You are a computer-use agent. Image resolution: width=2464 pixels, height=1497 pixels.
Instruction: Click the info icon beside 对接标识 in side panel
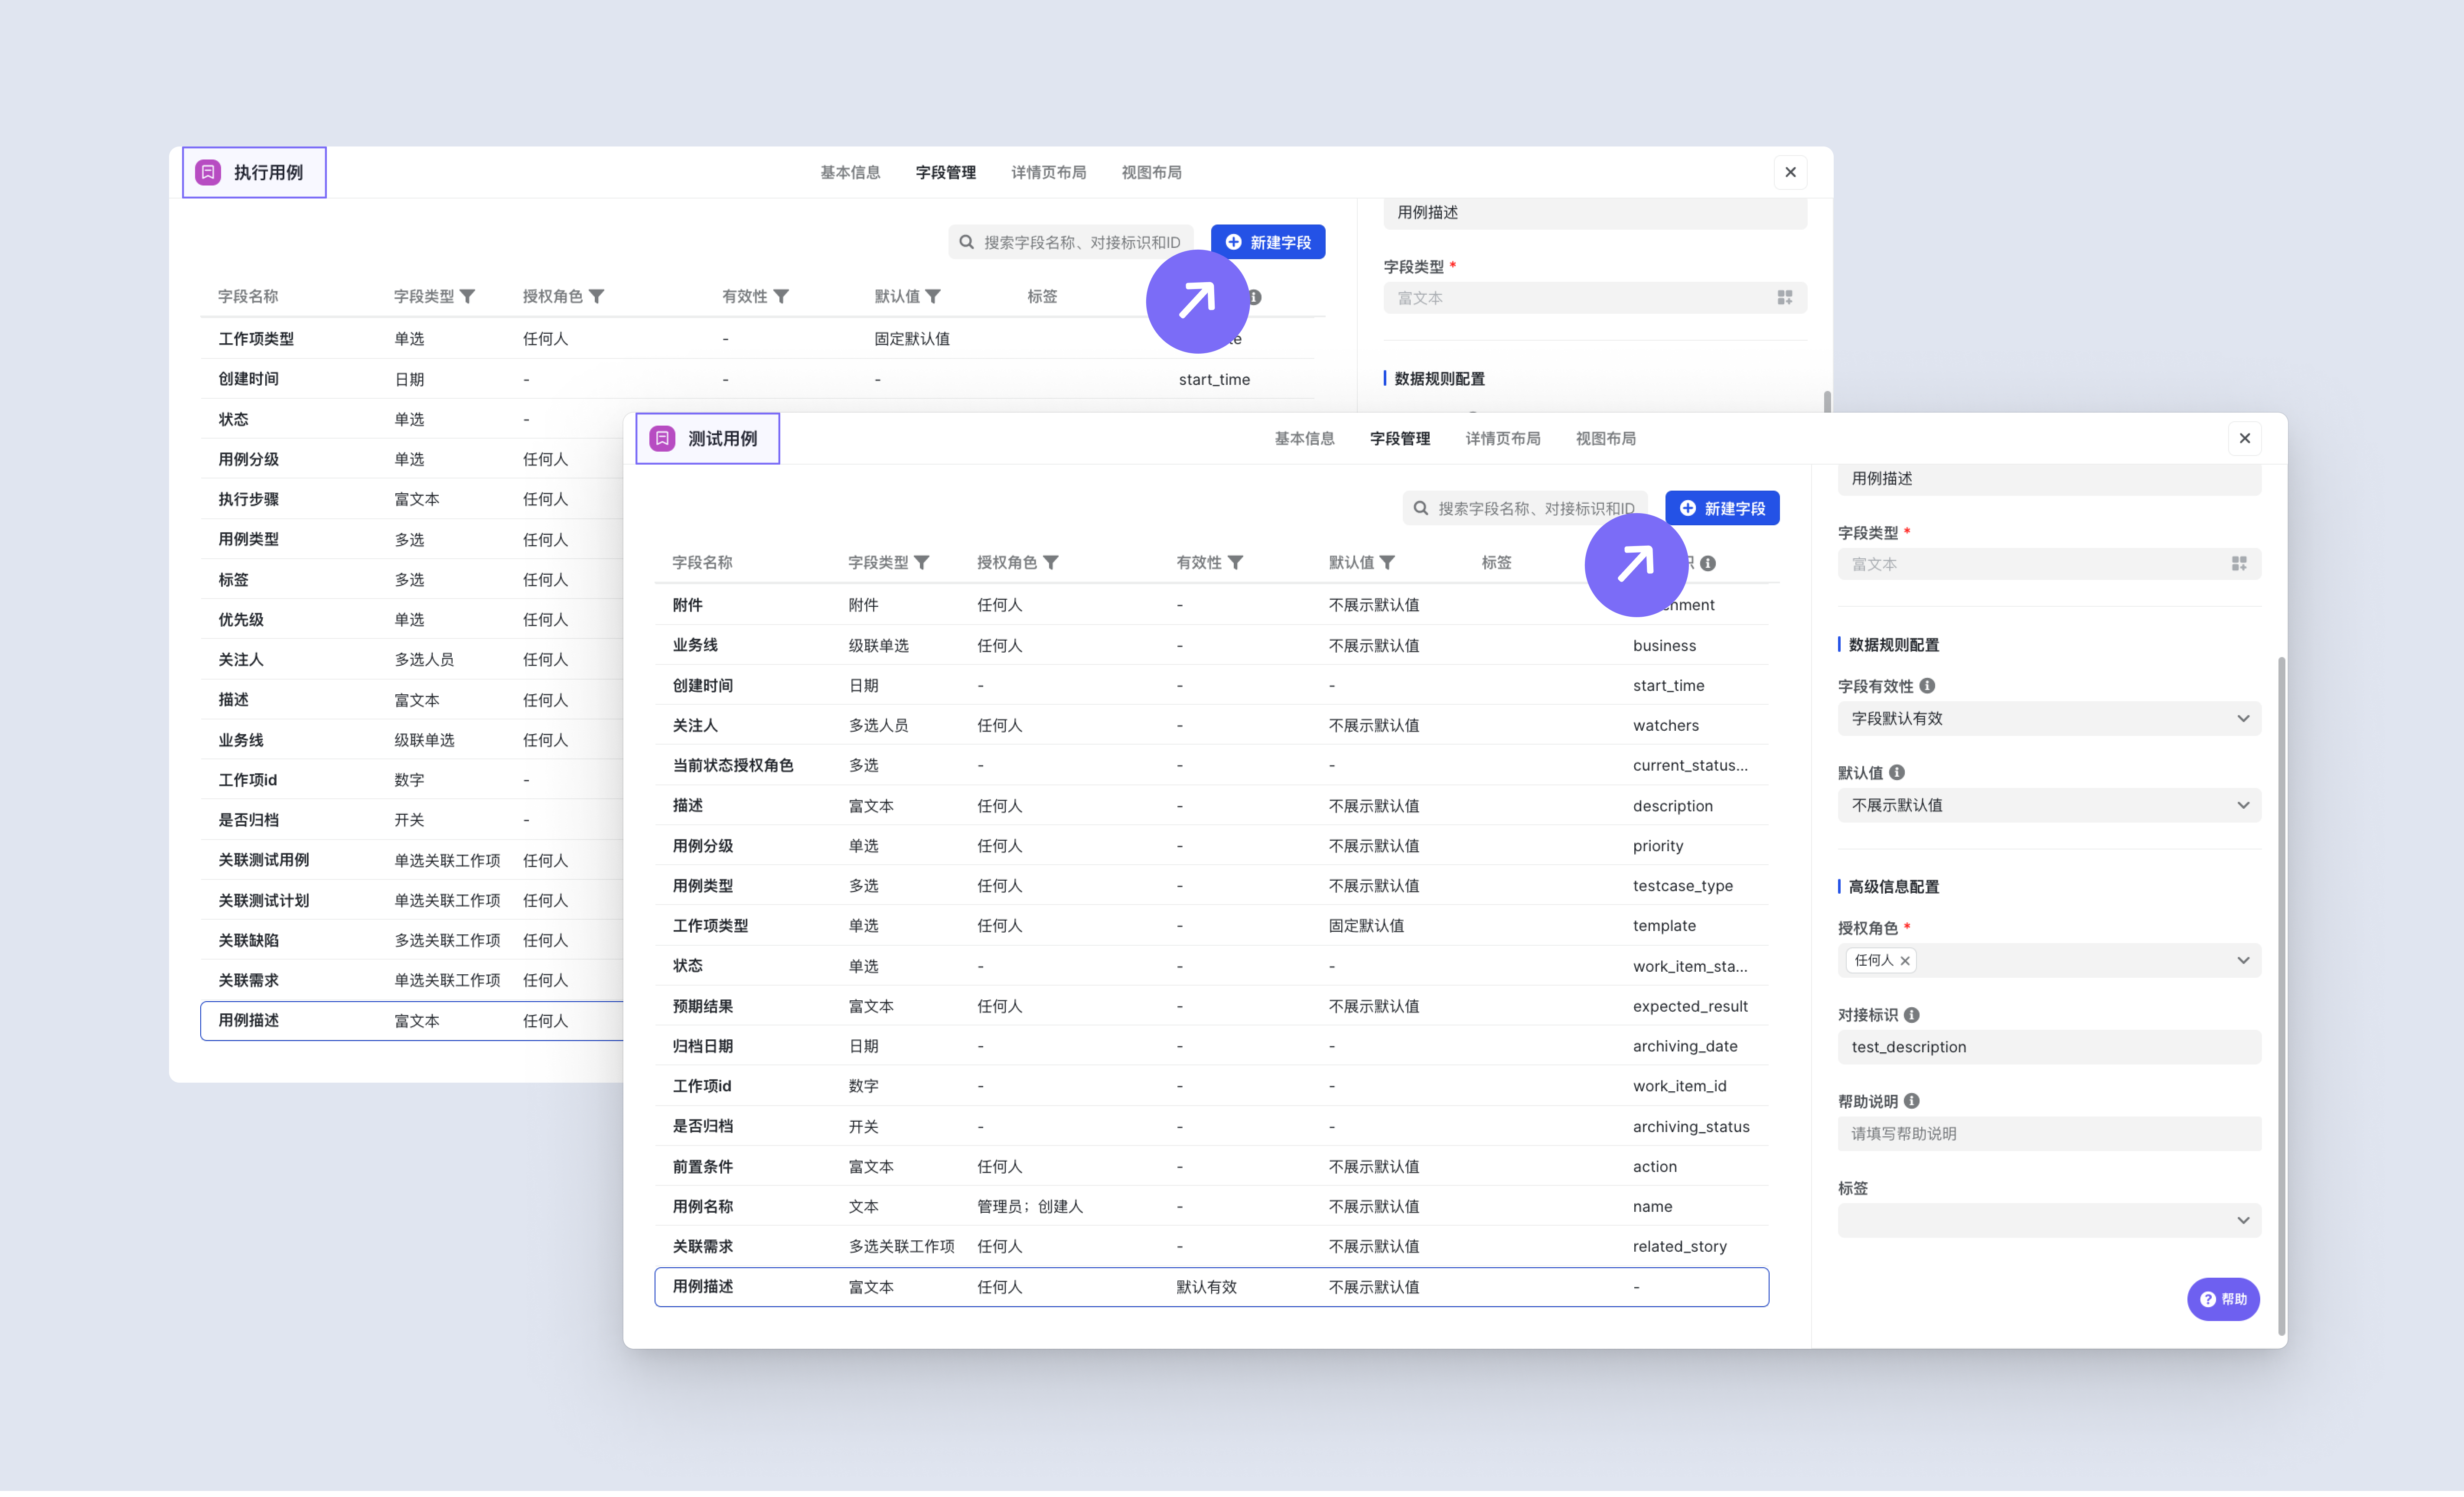(x=1912, y=1015)
